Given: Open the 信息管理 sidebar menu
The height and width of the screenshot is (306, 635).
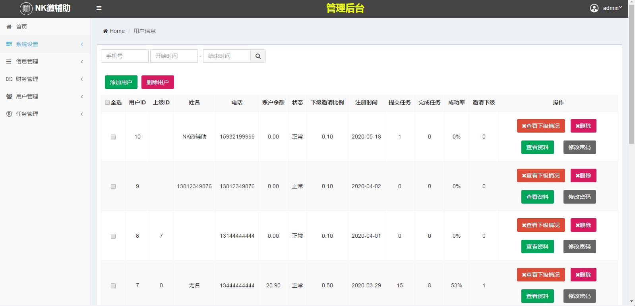Looking at the screenshot, I should (x=27, y=62).
